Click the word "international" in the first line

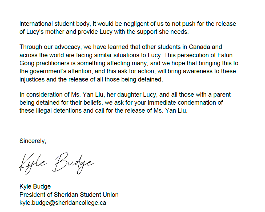34,24
